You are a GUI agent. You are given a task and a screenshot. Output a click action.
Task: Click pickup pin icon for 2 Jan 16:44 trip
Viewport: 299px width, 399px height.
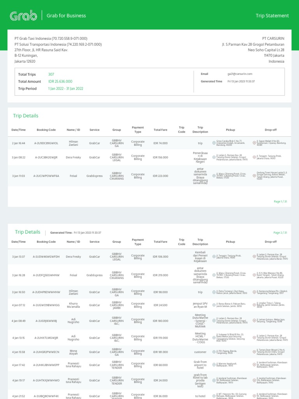(x=214, y=143)
